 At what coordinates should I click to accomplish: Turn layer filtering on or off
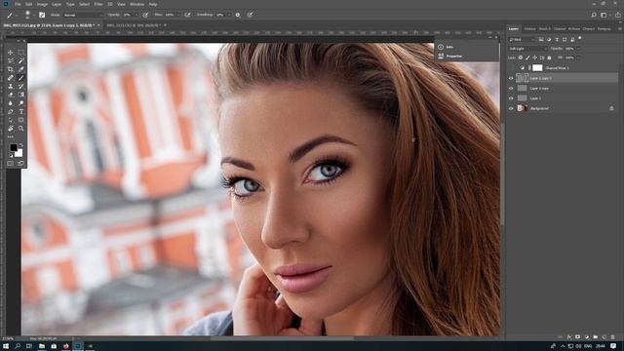(580, 39)
